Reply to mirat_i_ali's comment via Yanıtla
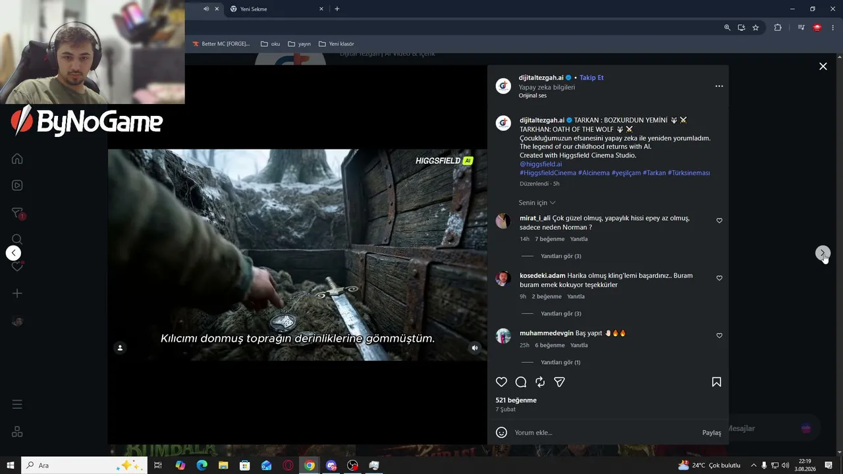The image size is (843, 474). click(x=579, y=239)
